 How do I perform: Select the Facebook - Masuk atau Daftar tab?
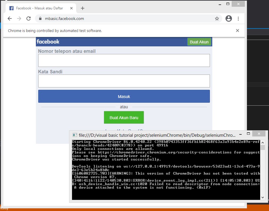pyautogui.click(x=41, y=8)
